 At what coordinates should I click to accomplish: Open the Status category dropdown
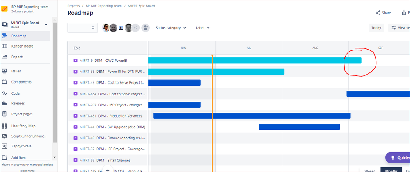click(x=171, y=28)
